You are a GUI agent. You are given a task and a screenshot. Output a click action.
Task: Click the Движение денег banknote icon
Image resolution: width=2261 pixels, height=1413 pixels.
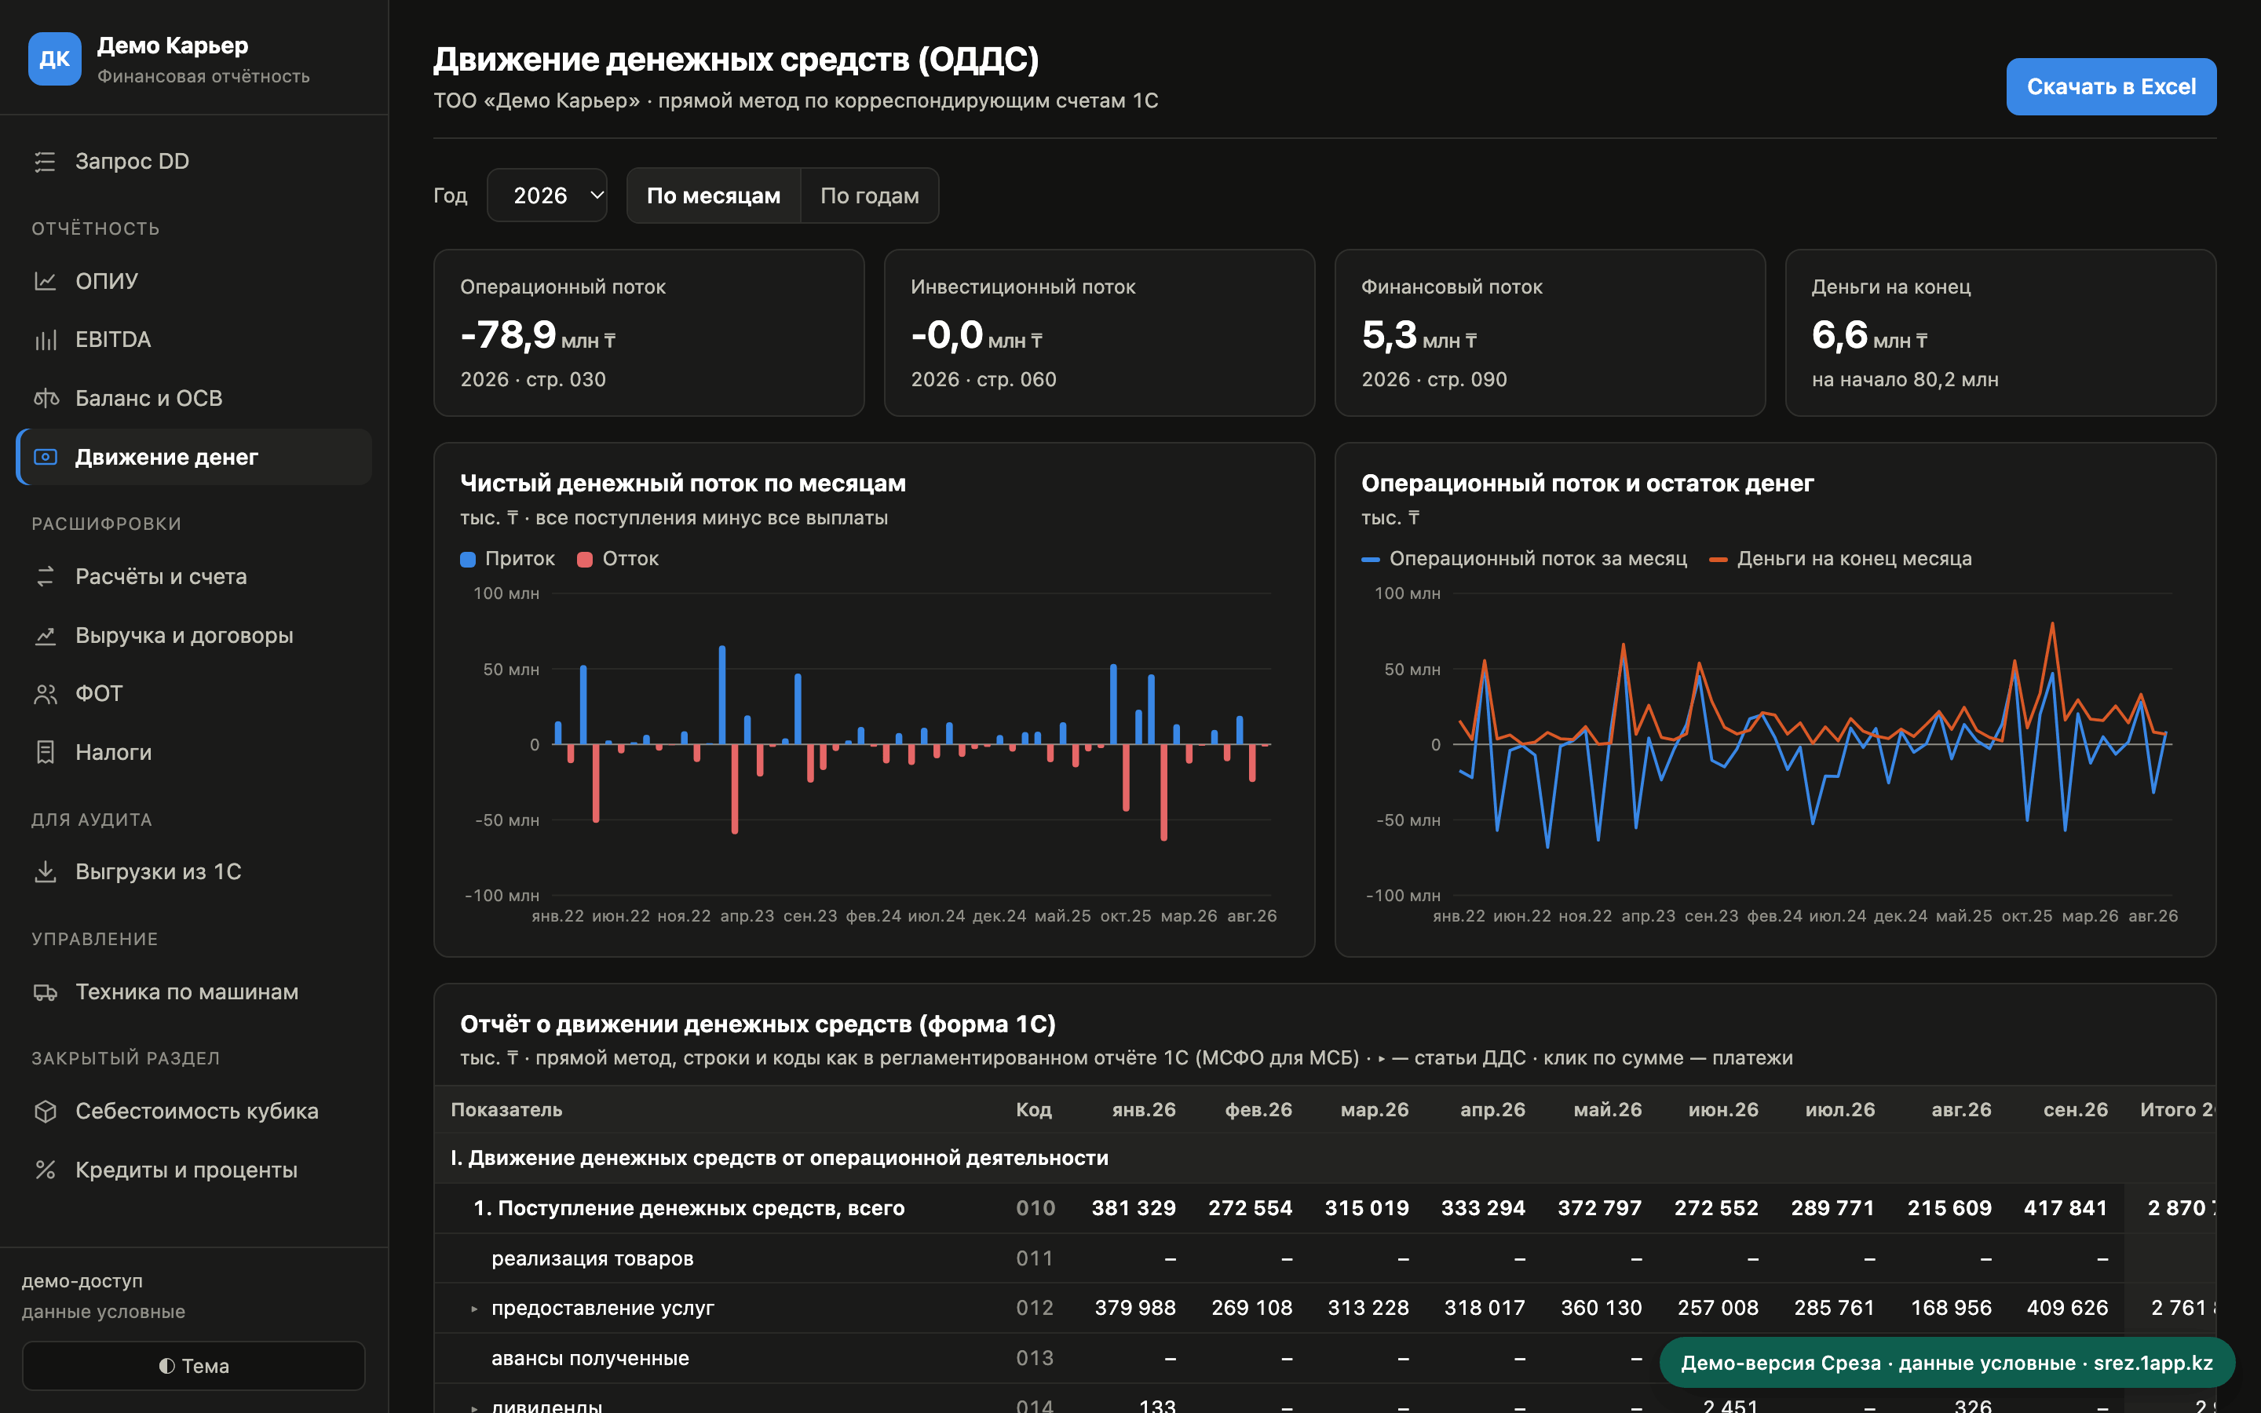[45, 457]
